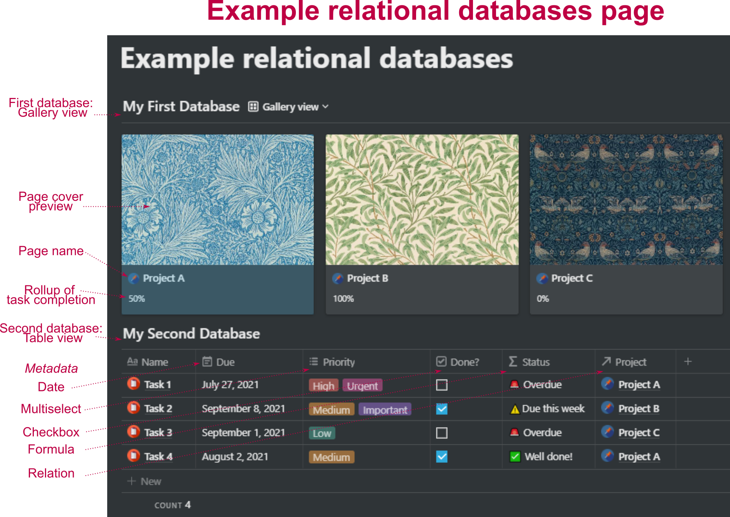This screenshot has height=517, width=730.
Task: Open the Project B cover thumbnail
Action: point(422,199)
